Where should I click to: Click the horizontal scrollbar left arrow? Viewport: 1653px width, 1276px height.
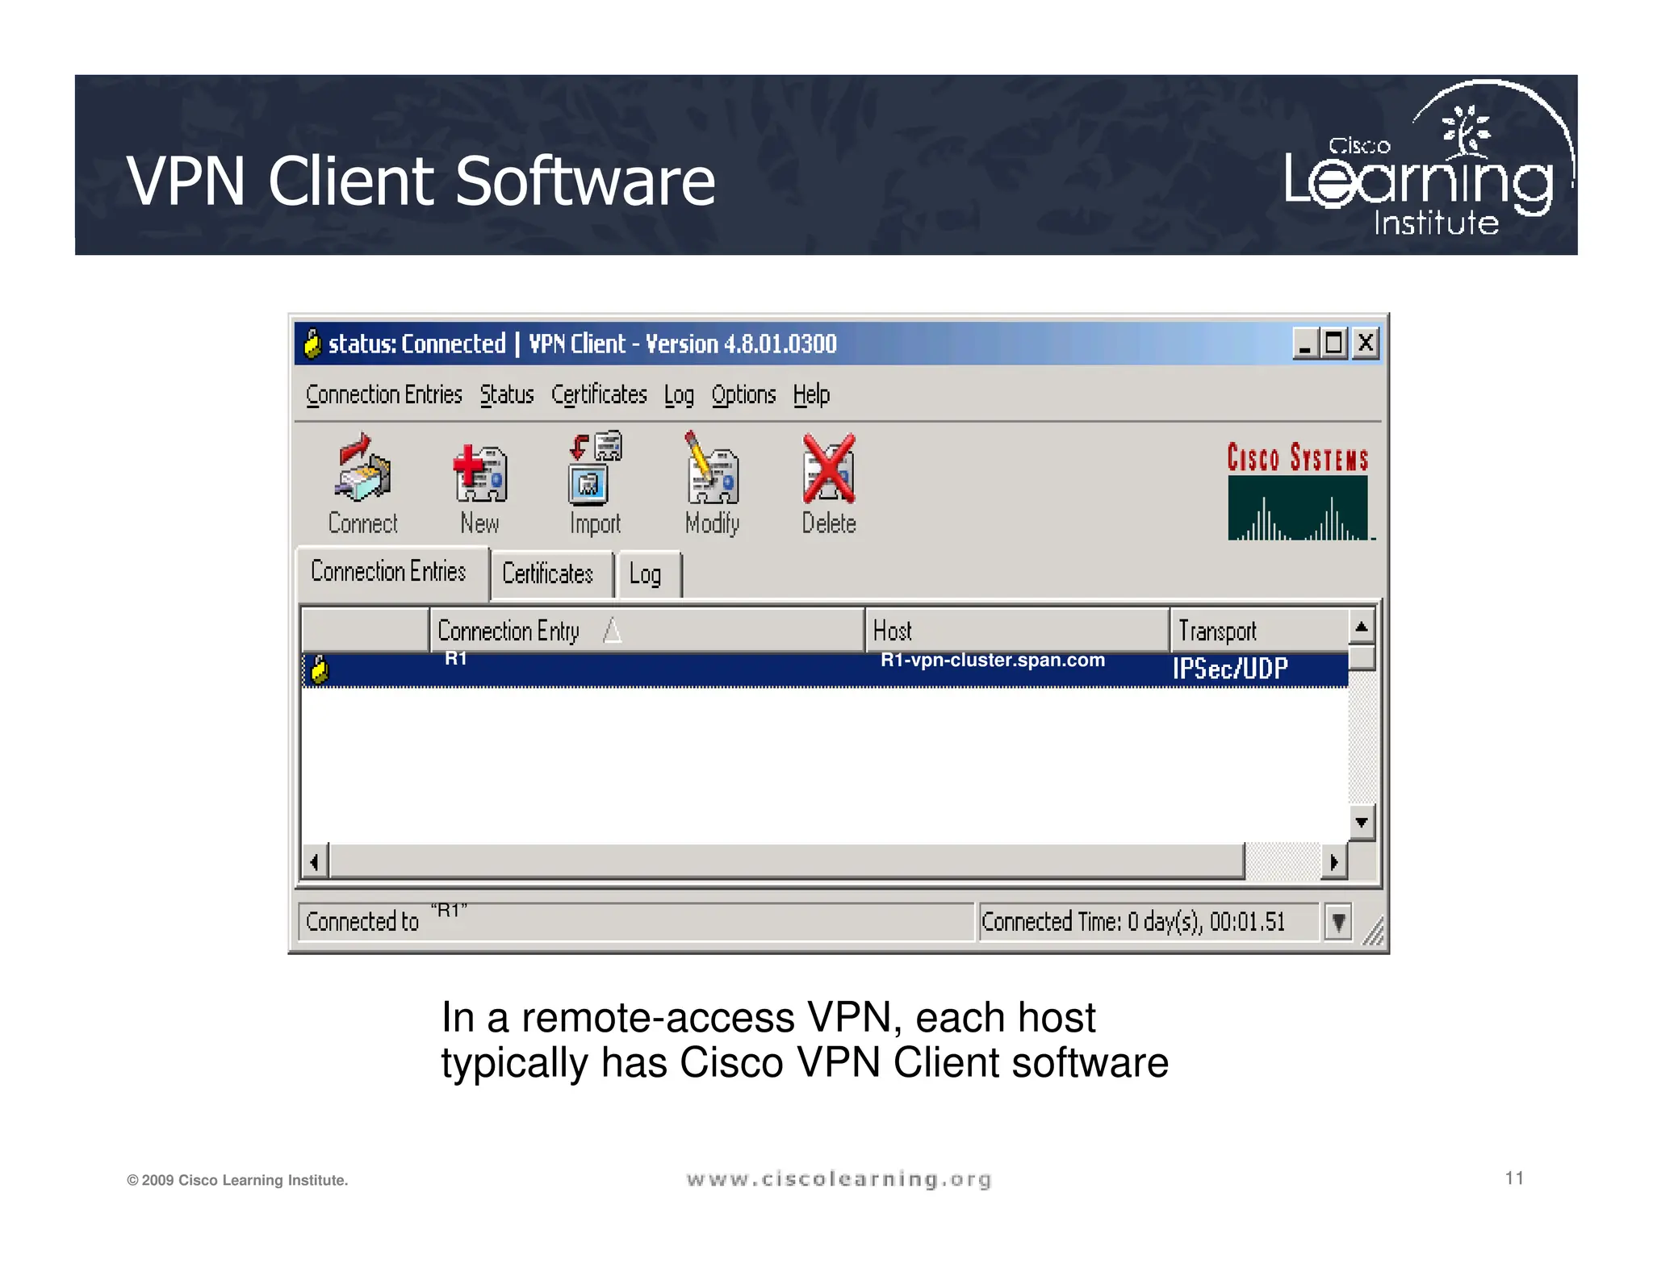point(315,862)
